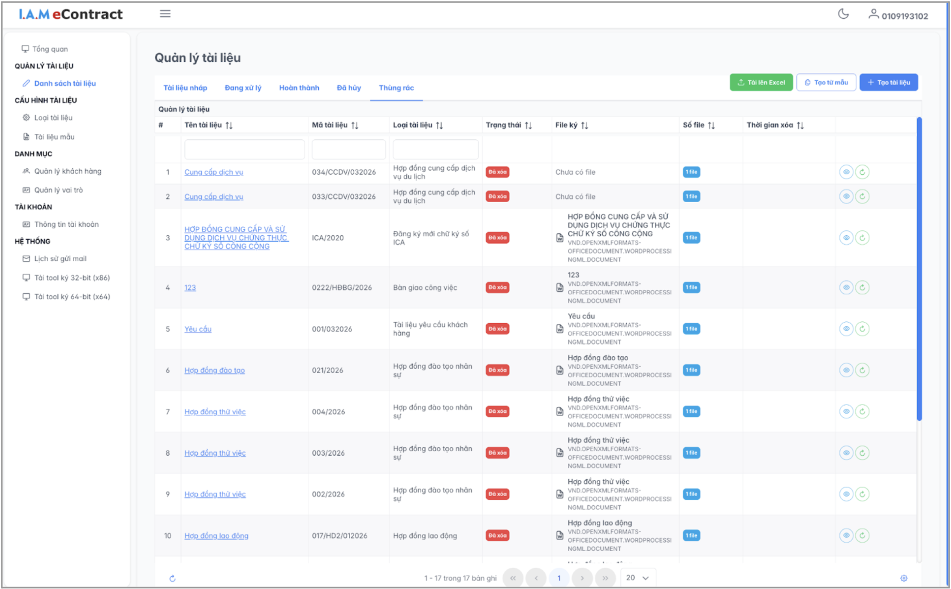The image size is (951, 589).
Task: Go to last page double-arrow icon
Action: 605,578
